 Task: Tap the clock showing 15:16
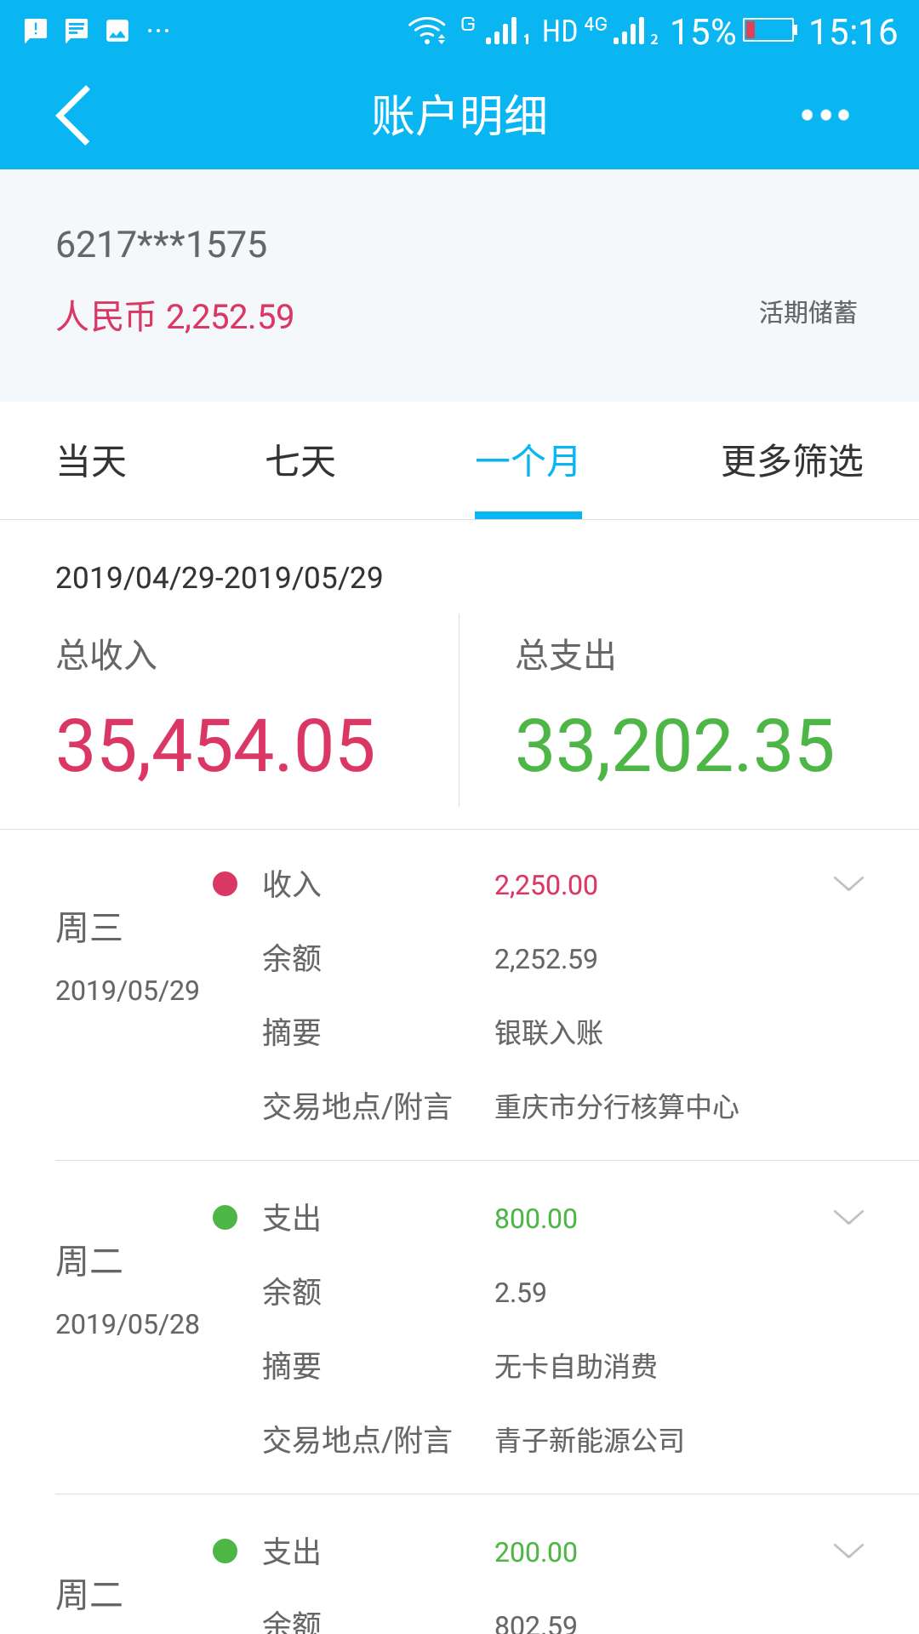[x=853, y=32]
